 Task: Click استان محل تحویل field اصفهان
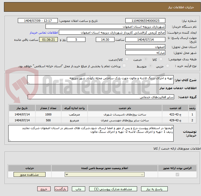pos(145,47)
